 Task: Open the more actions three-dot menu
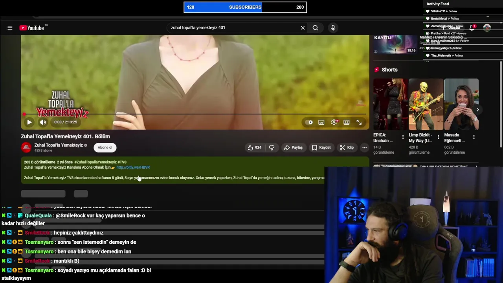pyautogui.click(x=364, y=147)
